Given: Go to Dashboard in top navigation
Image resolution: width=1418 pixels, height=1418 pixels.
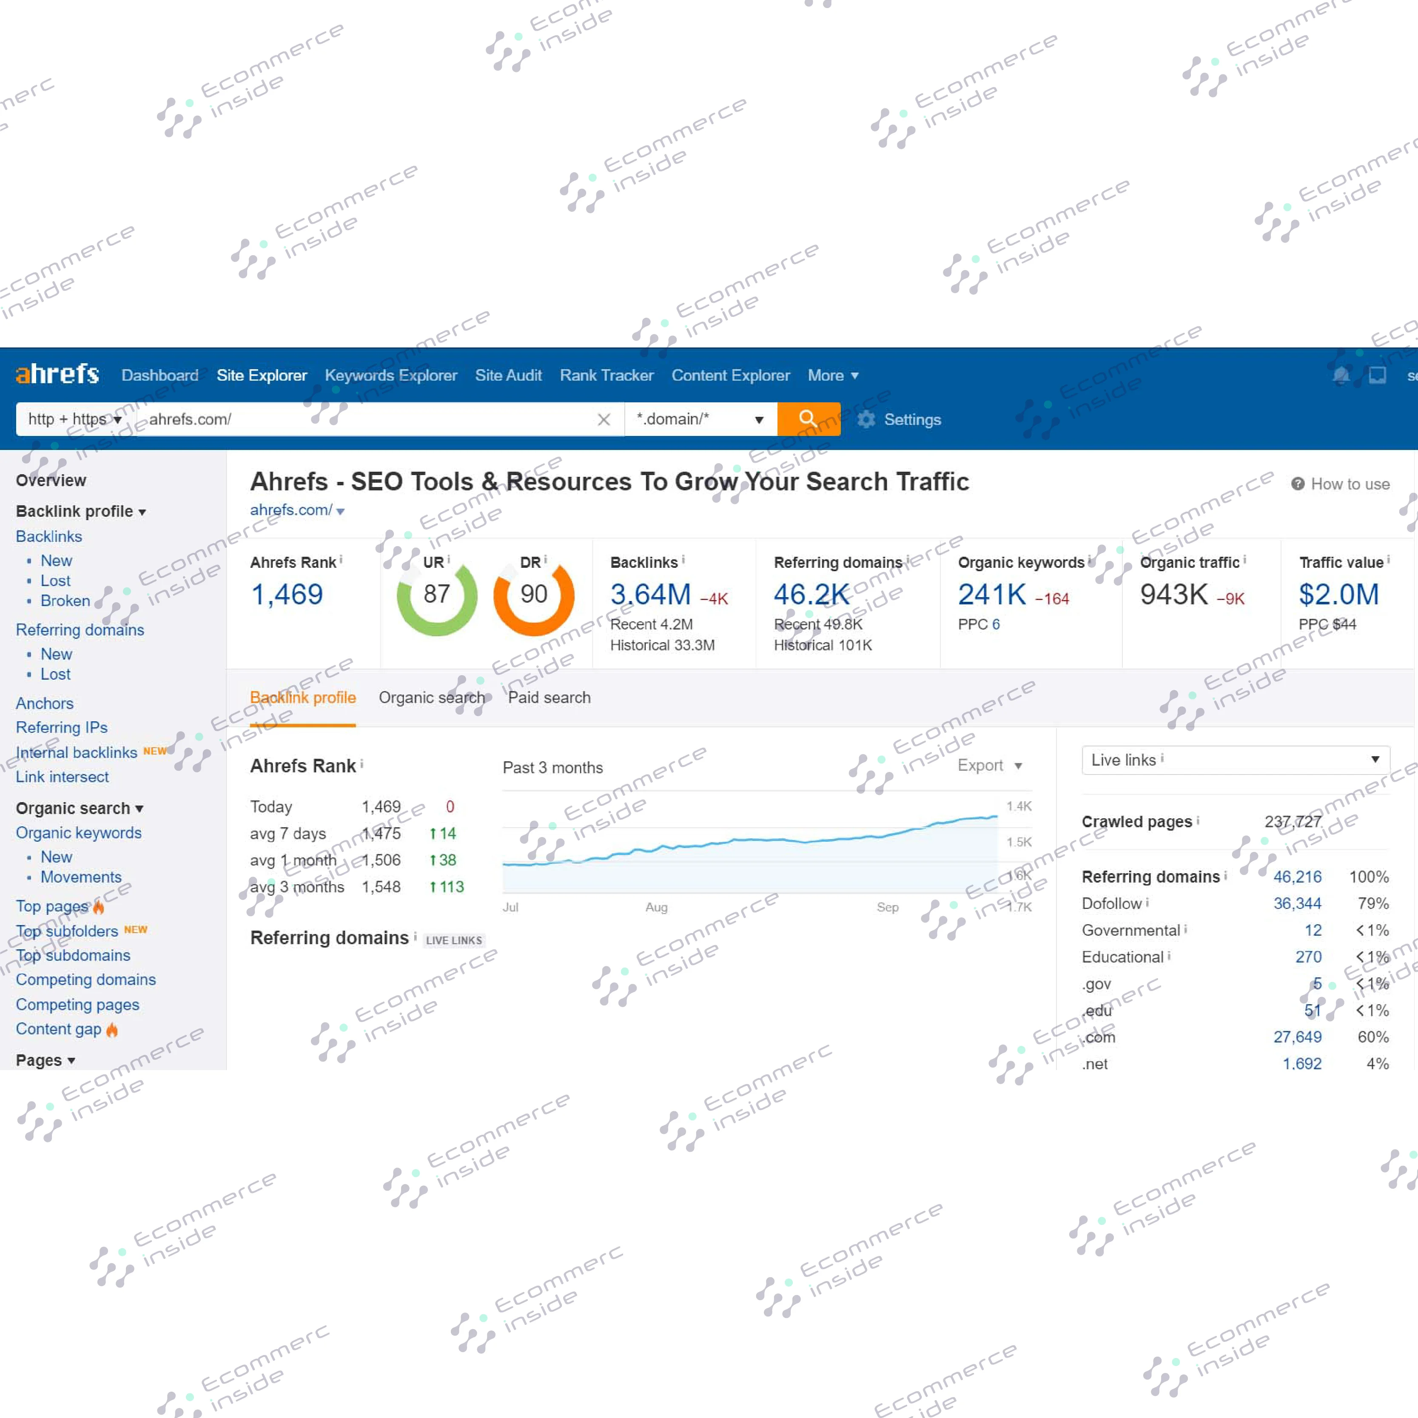Looking at the screenshot, I should [x=160, y=375].
